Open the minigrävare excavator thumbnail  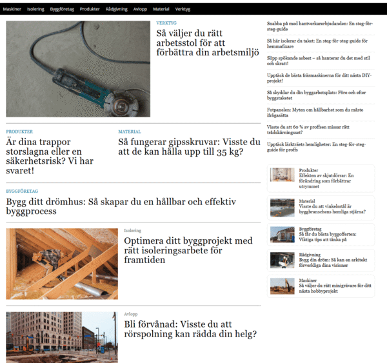(x=282, y=286)
